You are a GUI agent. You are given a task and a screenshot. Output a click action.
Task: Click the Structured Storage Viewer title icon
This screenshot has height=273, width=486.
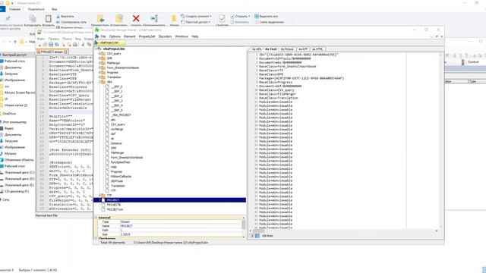coord(97,30)
